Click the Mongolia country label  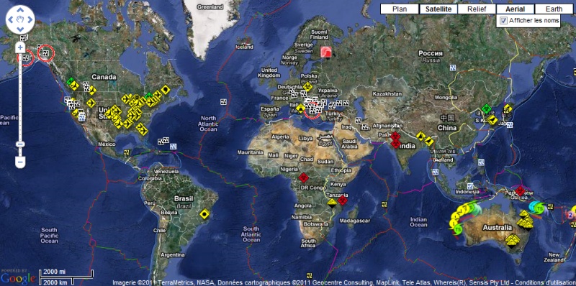pos(446,98)
